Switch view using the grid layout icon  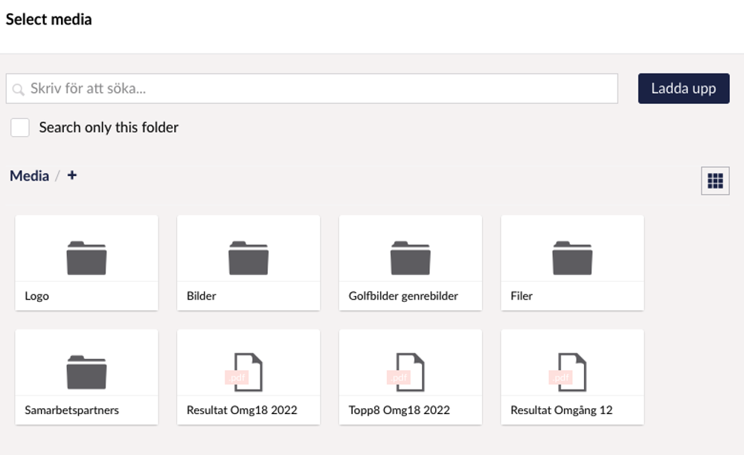(x=715, y=181)
